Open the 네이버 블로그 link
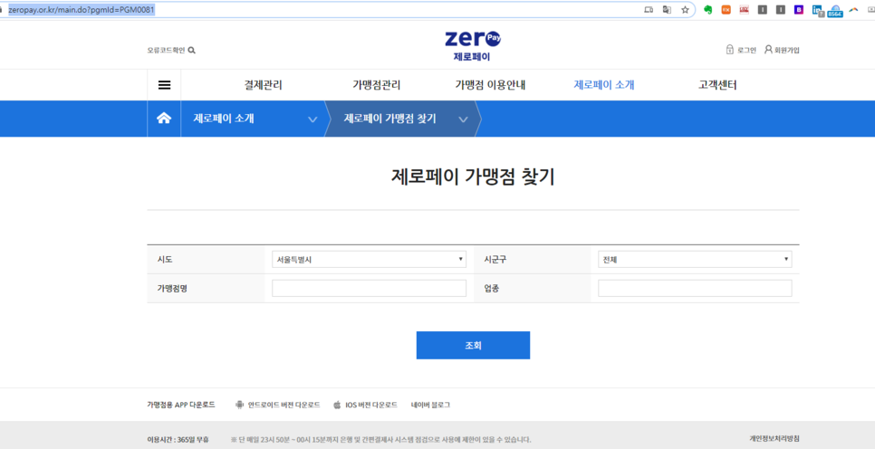Screen dimensions: 875x449 tap(430, 405)
